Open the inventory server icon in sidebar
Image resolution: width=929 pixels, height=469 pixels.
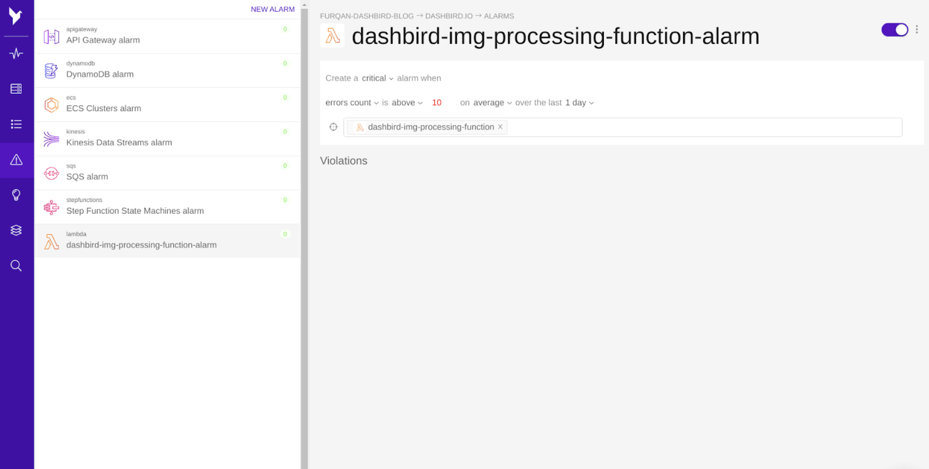(16, 89)
